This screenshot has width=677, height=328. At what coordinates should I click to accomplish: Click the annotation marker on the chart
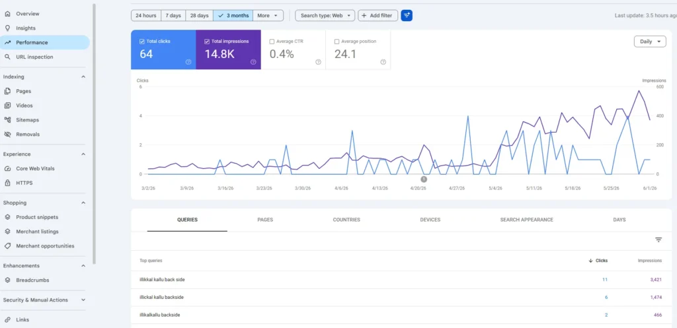pos(424,180)
